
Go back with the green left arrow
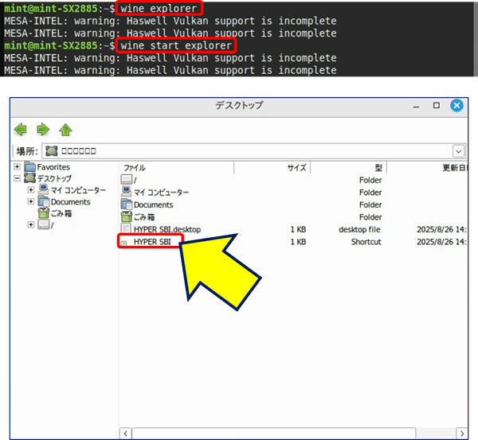click(x=21, y=130)
